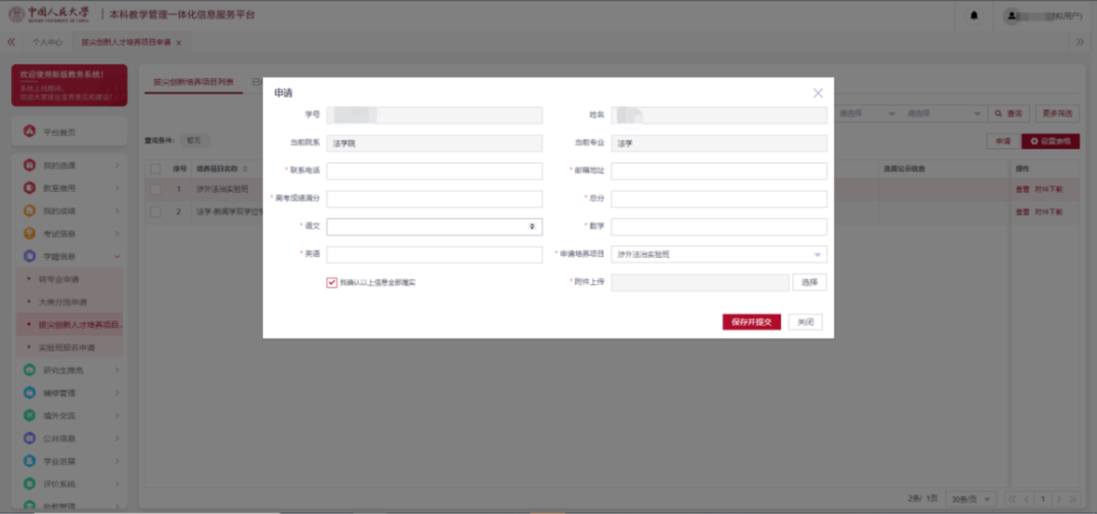Screen dimensions: 1097x514
Task: Click the 考试信息 sidebar icon
Action: (29, 233)
